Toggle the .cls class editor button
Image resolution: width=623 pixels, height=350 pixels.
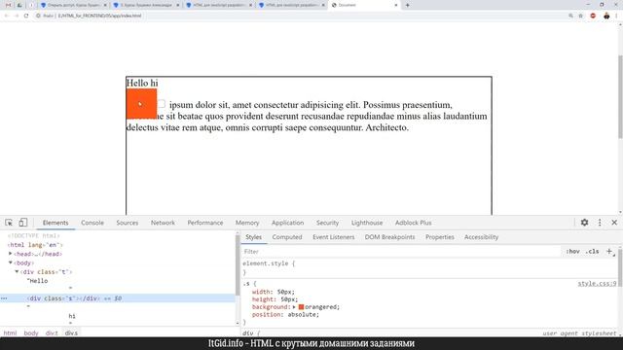tap(592, 251)
